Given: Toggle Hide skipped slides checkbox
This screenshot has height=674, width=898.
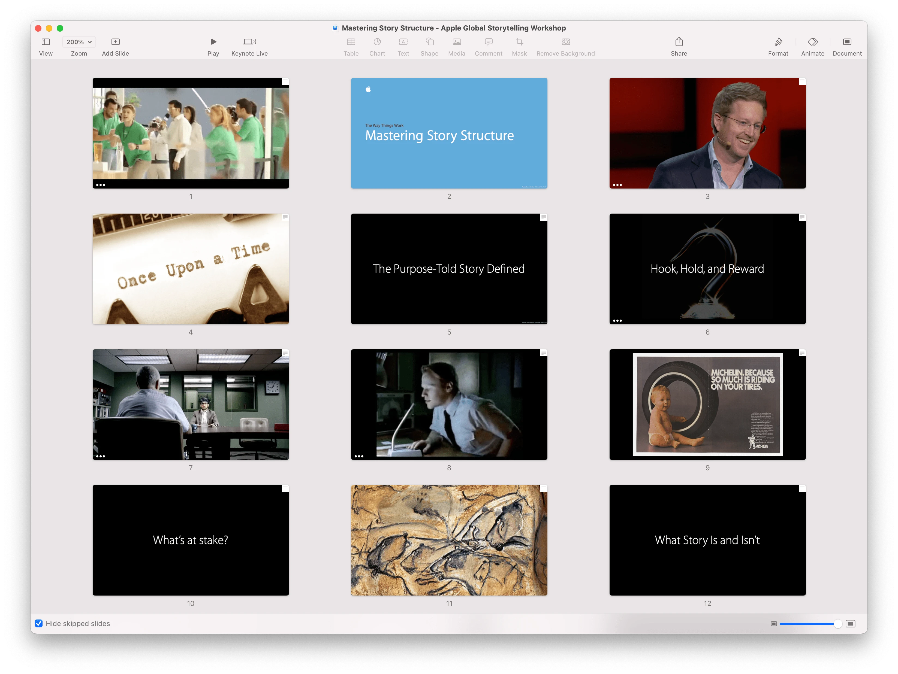Looking at the screenshot, I should (x=39, y=623).
